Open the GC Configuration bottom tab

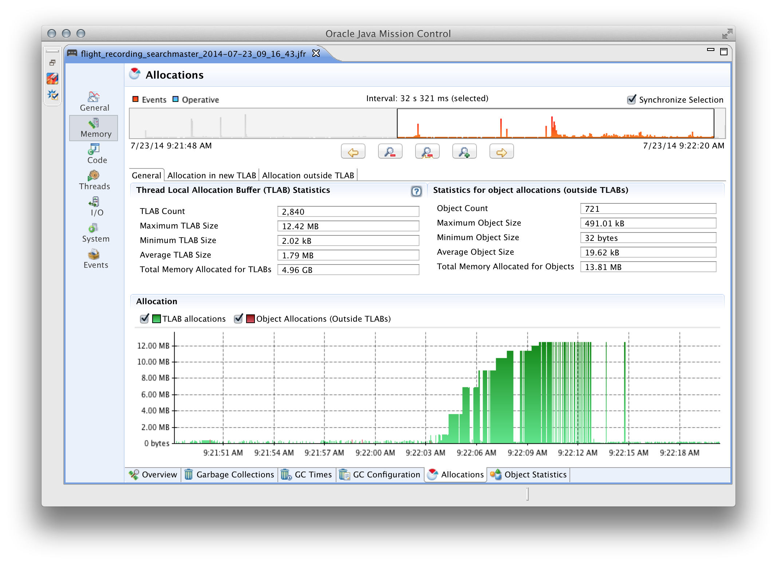click(380, 474)
